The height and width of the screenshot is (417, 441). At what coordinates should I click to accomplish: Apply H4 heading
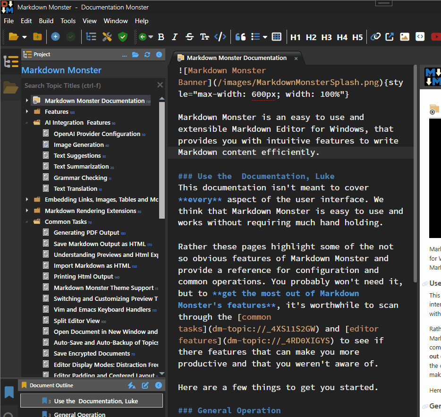[x=342, y=37]
